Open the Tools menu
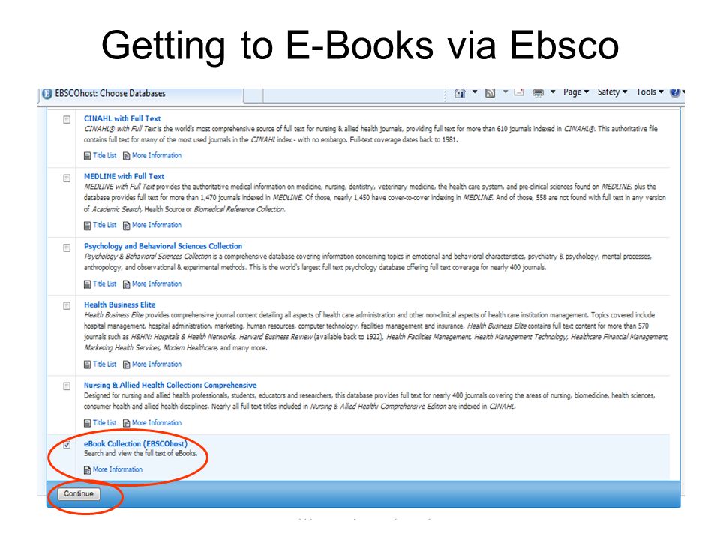Screen dimensions: 720x540 (x=649, y=91)
